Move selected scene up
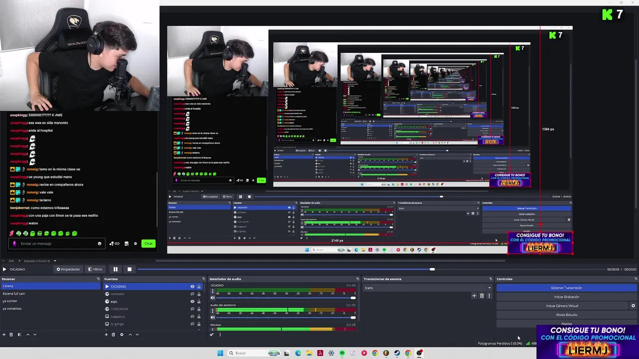 [27, 335]
